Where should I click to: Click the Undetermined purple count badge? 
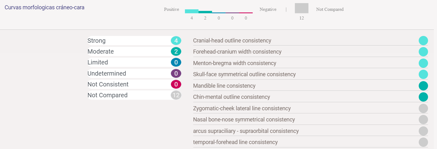click(176, 73)
